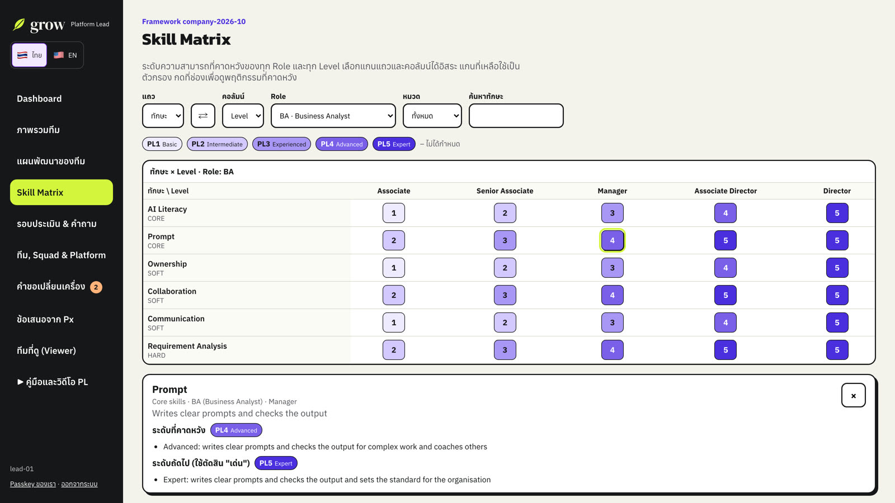The height and width of the screenshot is (503, 895).
Task: Open ทีมที่ดู (Viewer) in the sidebar
Action: click(x=62, y=350)
